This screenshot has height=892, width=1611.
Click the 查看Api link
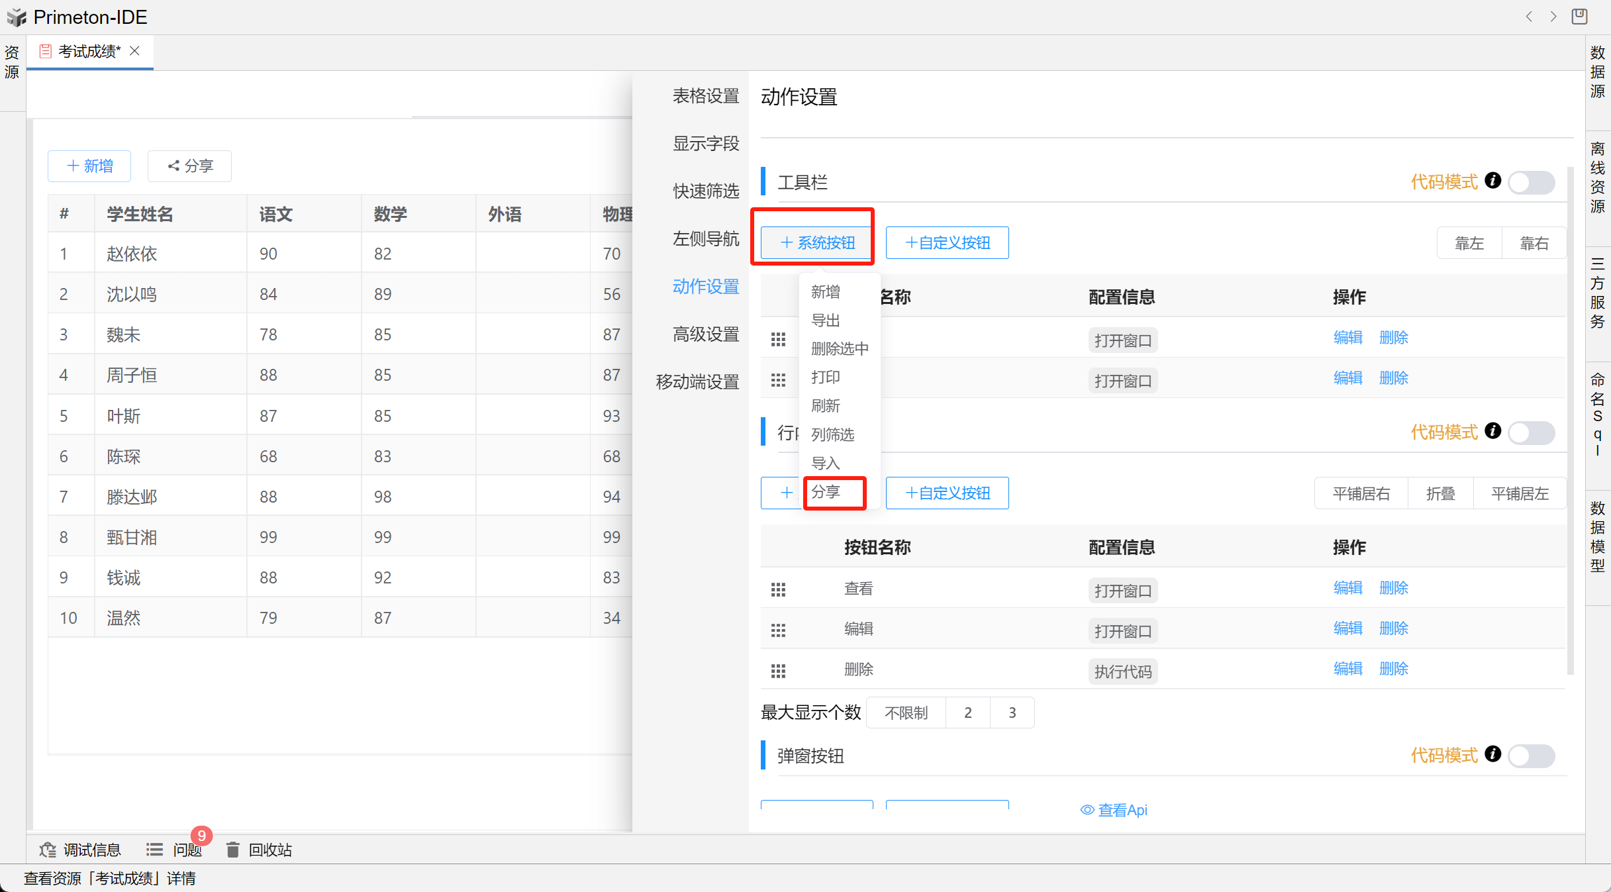[x=1114, y=810]
